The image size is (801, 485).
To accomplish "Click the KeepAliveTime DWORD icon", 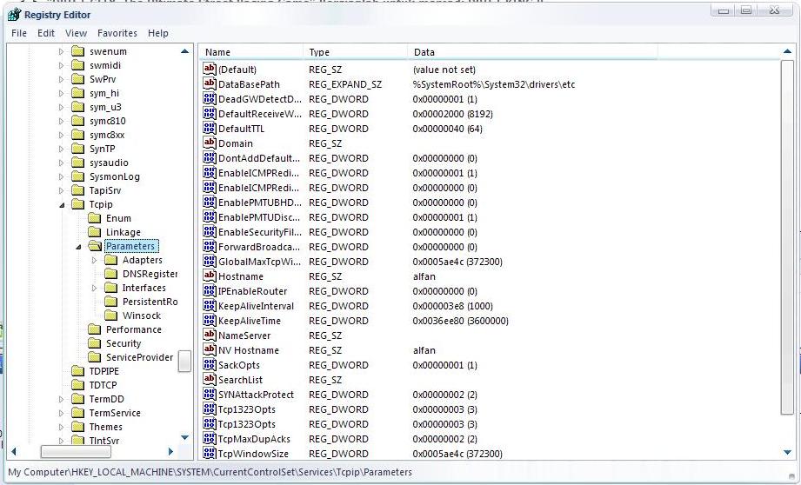I will [x=210, y=320].
